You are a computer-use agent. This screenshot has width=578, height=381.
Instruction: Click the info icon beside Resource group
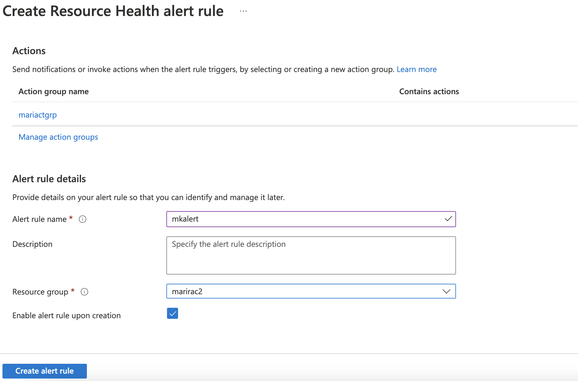click(84, 292)
